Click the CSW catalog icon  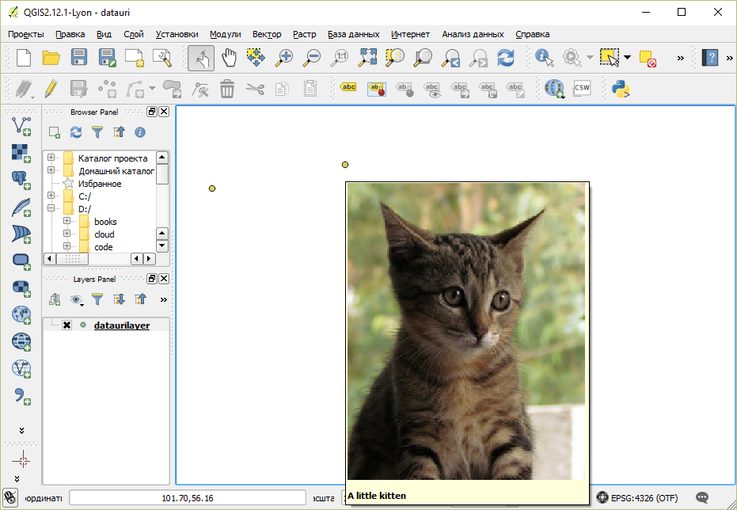pos(582,88)
